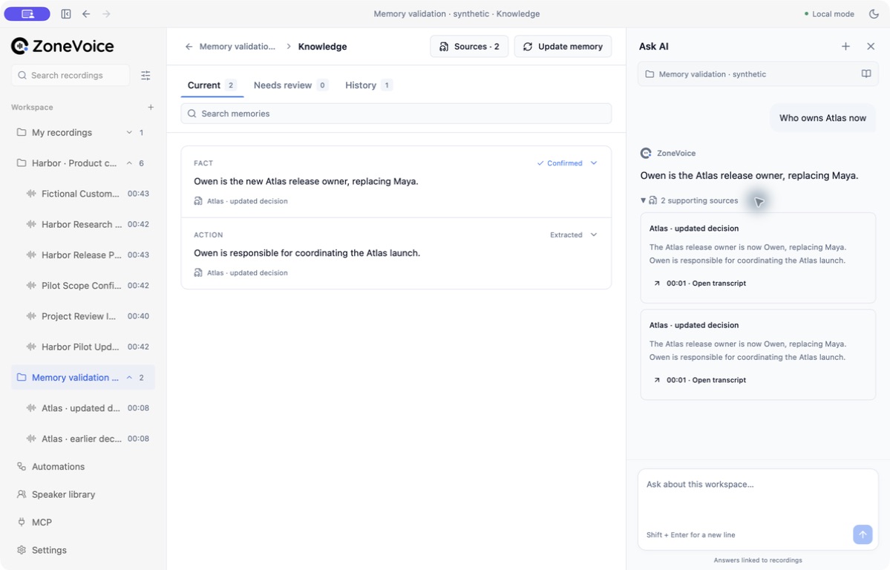Click the Automations sidebar icon
The image size is (890, 570).
[x=22, y=466]
